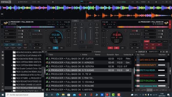Viewport: 172px width, 97px height.
Task: Adjust the GATO MIX DJ FX volume bar
Action: pos(162,60)
